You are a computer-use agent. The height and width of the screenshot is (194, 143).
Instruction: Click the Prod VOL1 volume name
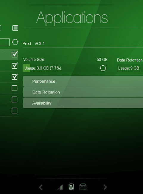point(34,44)
